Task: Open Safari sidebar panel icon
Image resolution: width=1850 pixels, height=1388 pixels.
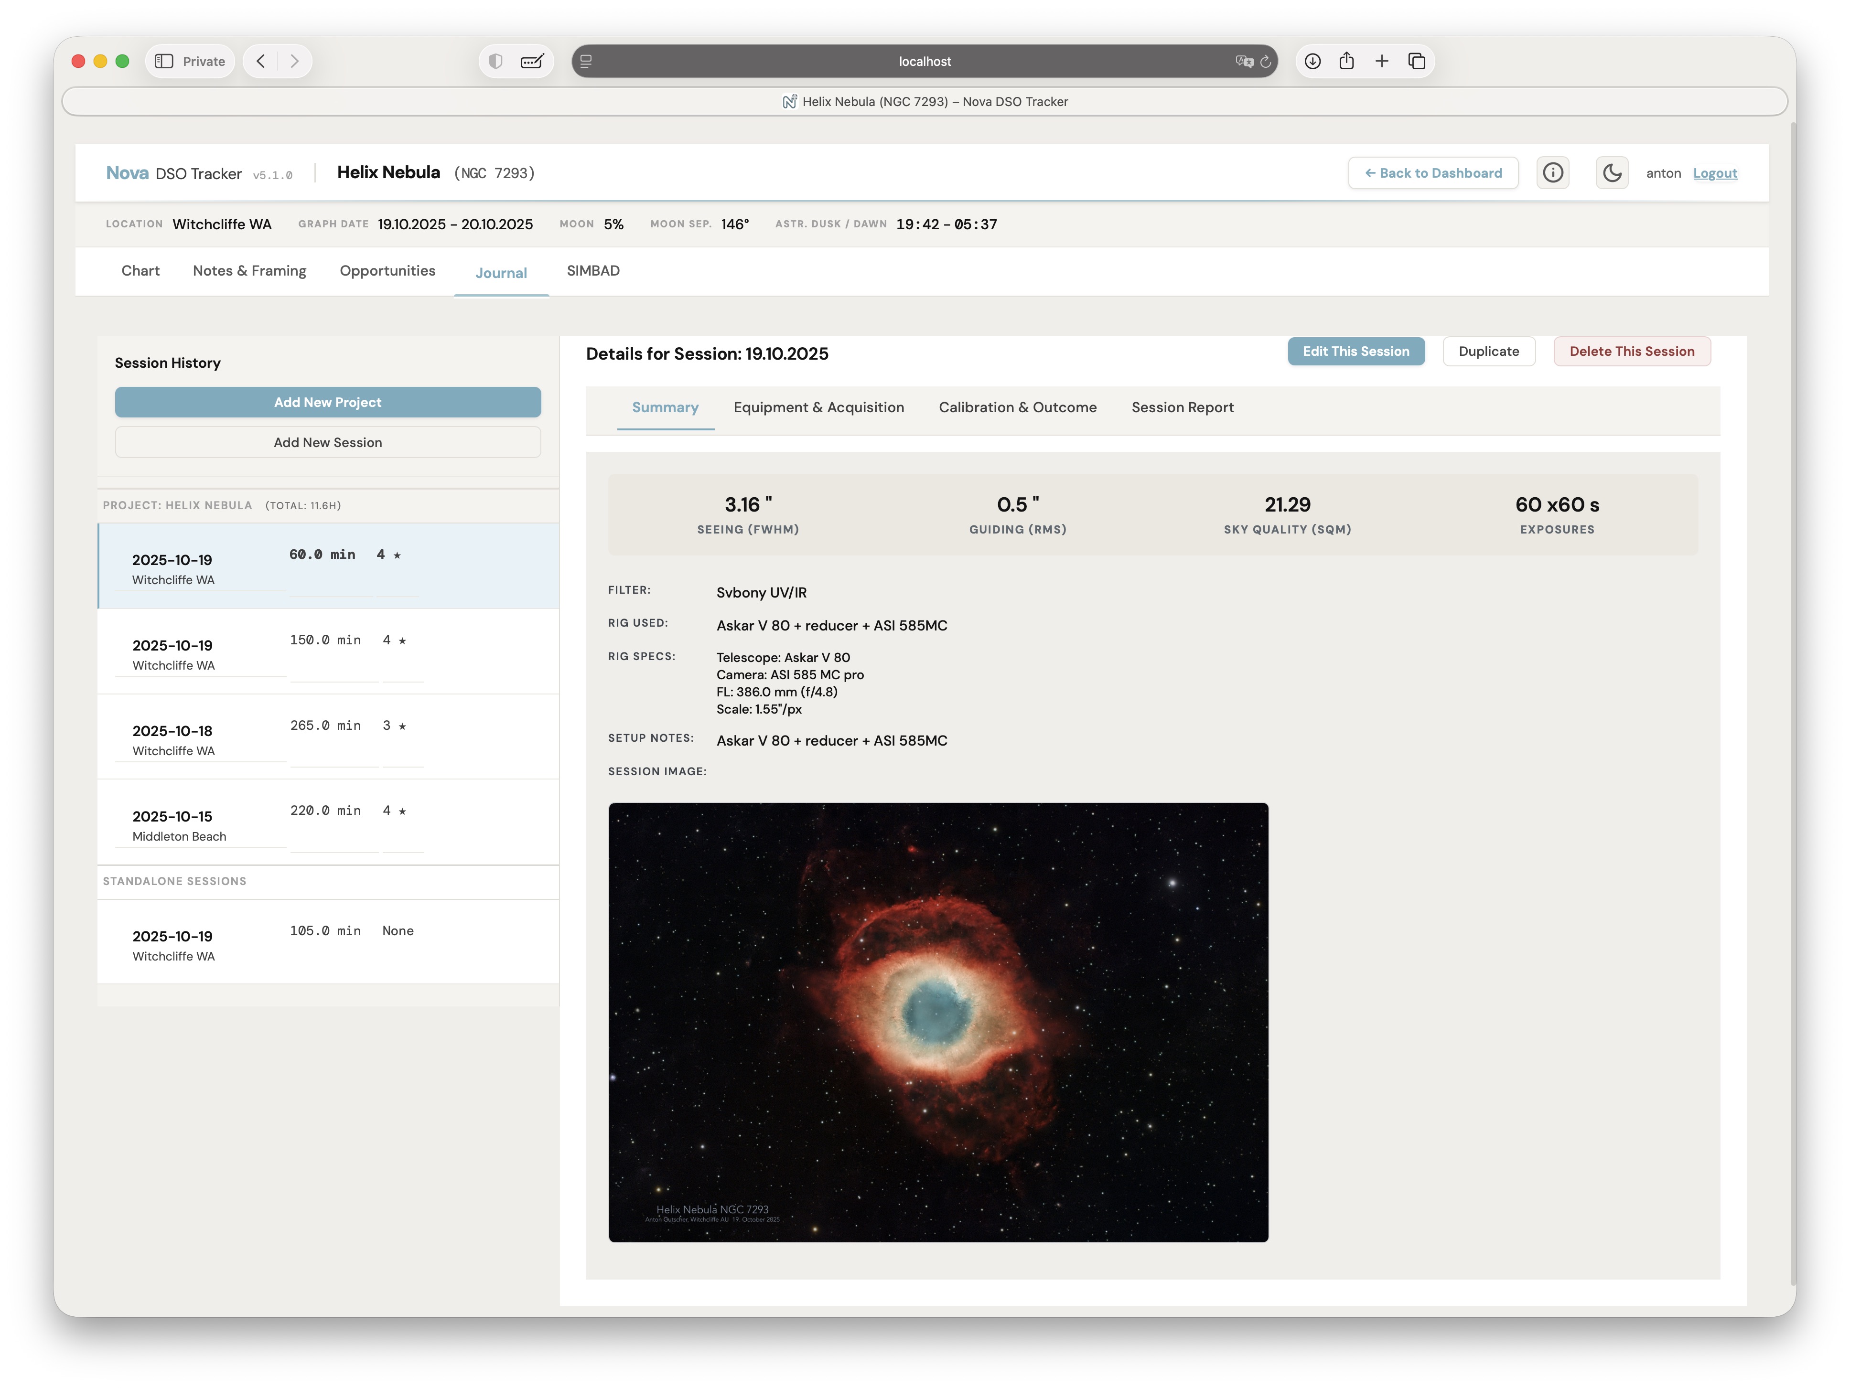Action: coord(164,61)
